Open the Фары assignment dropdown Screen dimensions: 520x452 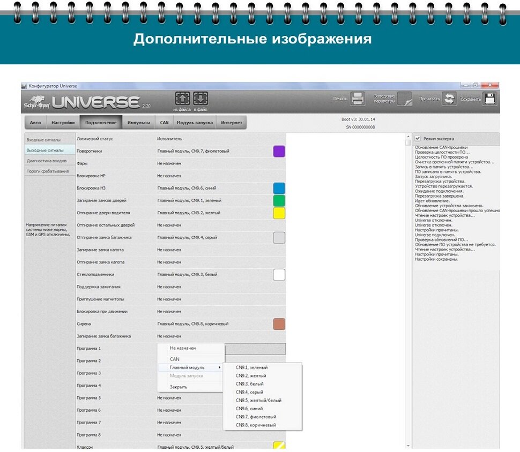coord(220,164)
